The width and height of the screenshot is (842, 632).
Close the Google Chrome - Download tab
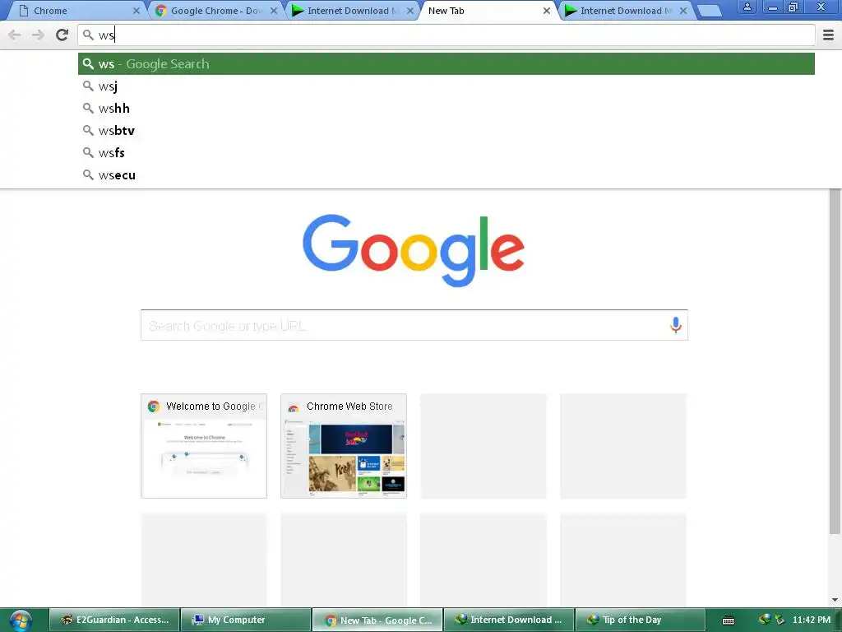[274, 11]
